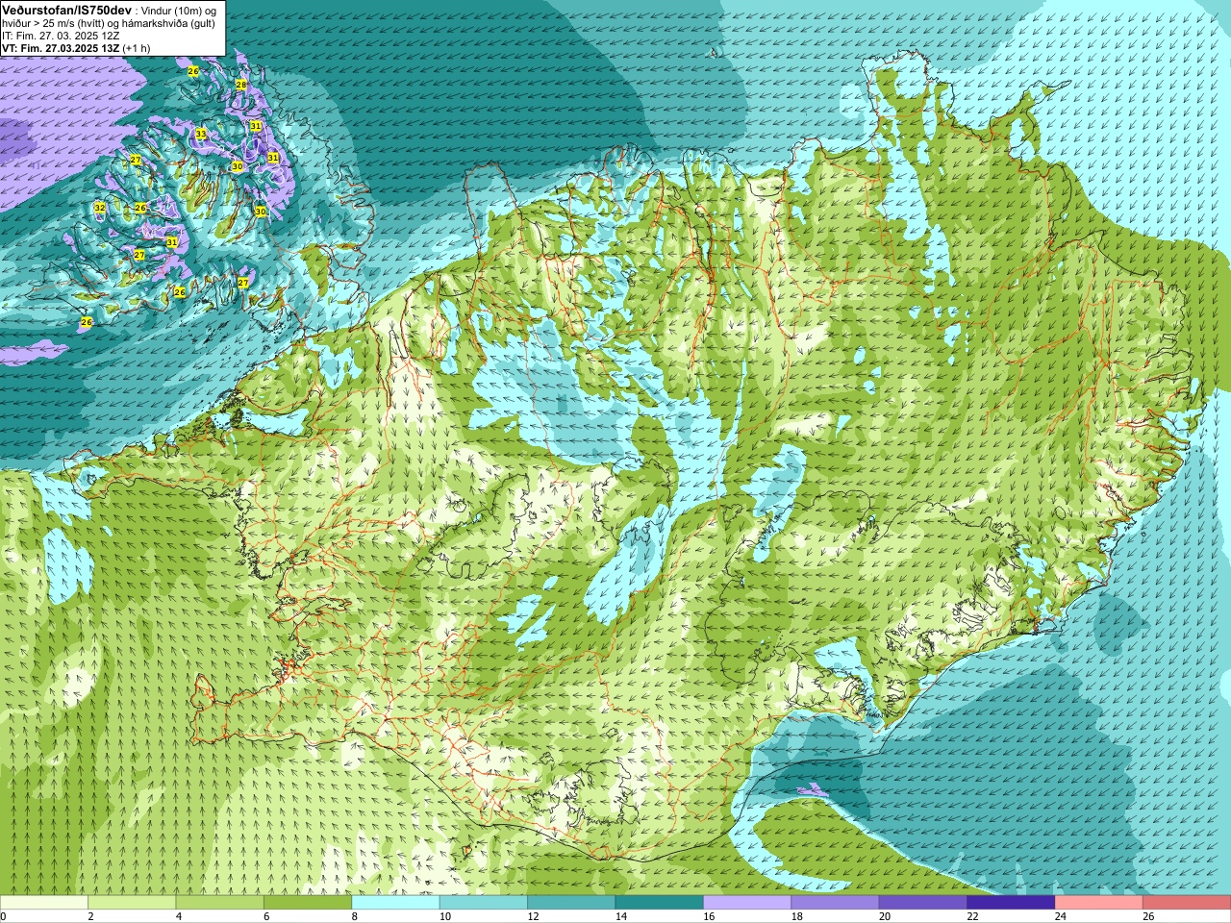
Task: Select the 12–14 m/s teal legend swatch
Action: pos(571,903)
